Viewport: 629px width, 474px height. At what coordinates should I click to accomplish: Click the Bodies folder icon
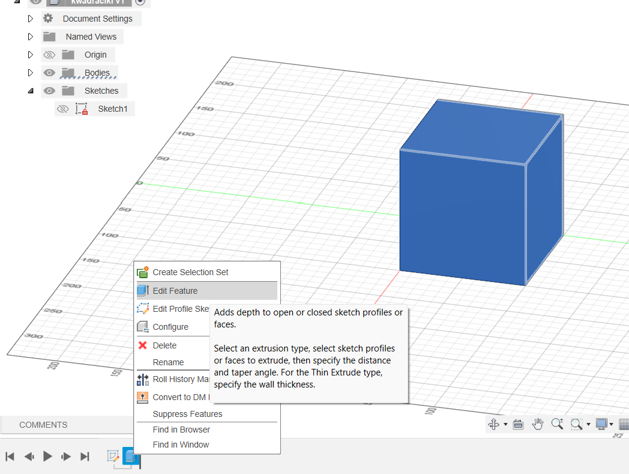68,73
